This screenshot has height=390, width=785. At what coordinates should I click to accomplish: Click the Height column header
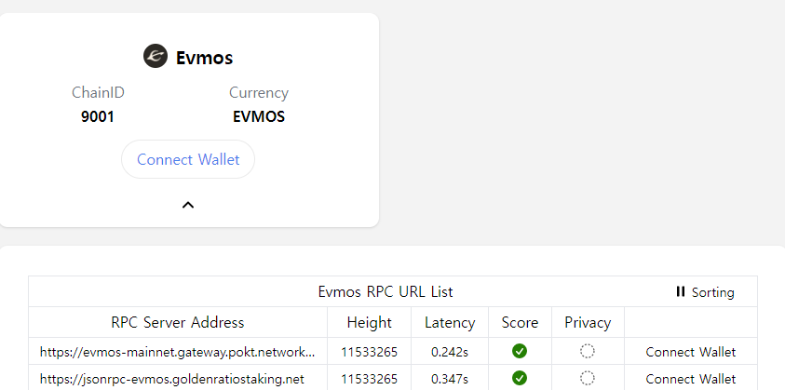[x=370, y=322]
